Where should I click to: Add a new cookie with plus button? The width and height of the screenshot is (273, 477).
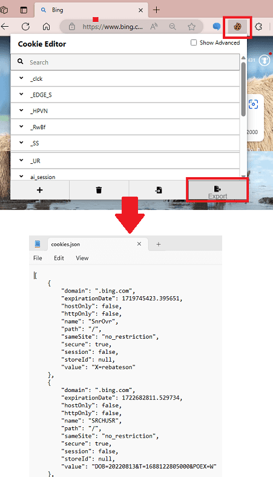coord(40,190)
